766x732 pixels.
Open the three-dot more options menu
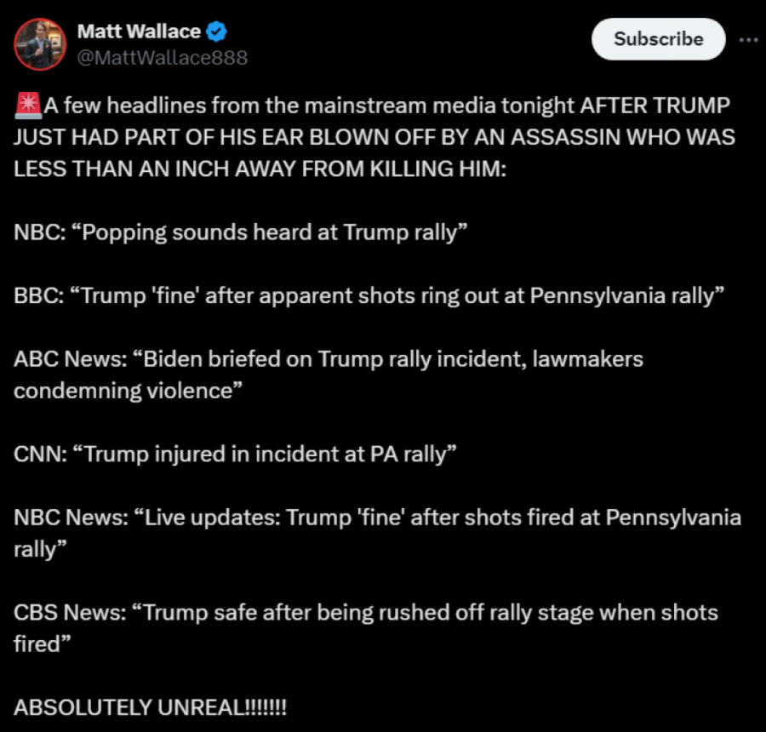click(747, 39)
